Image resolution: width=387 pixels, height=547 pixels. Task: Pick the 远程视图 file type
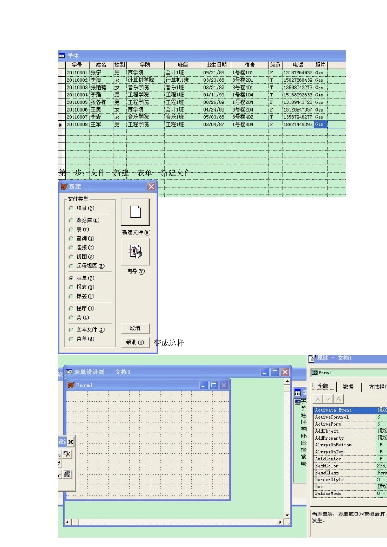click(x=71, y=266)
